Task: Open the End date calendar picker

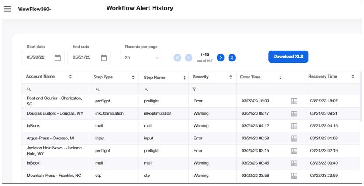Action: point(104,57)
